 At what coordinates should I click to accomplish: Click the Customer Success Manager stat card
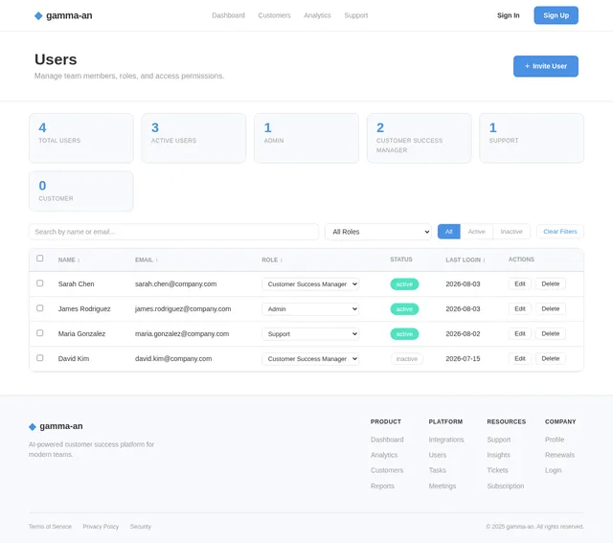tap(420, 138)
